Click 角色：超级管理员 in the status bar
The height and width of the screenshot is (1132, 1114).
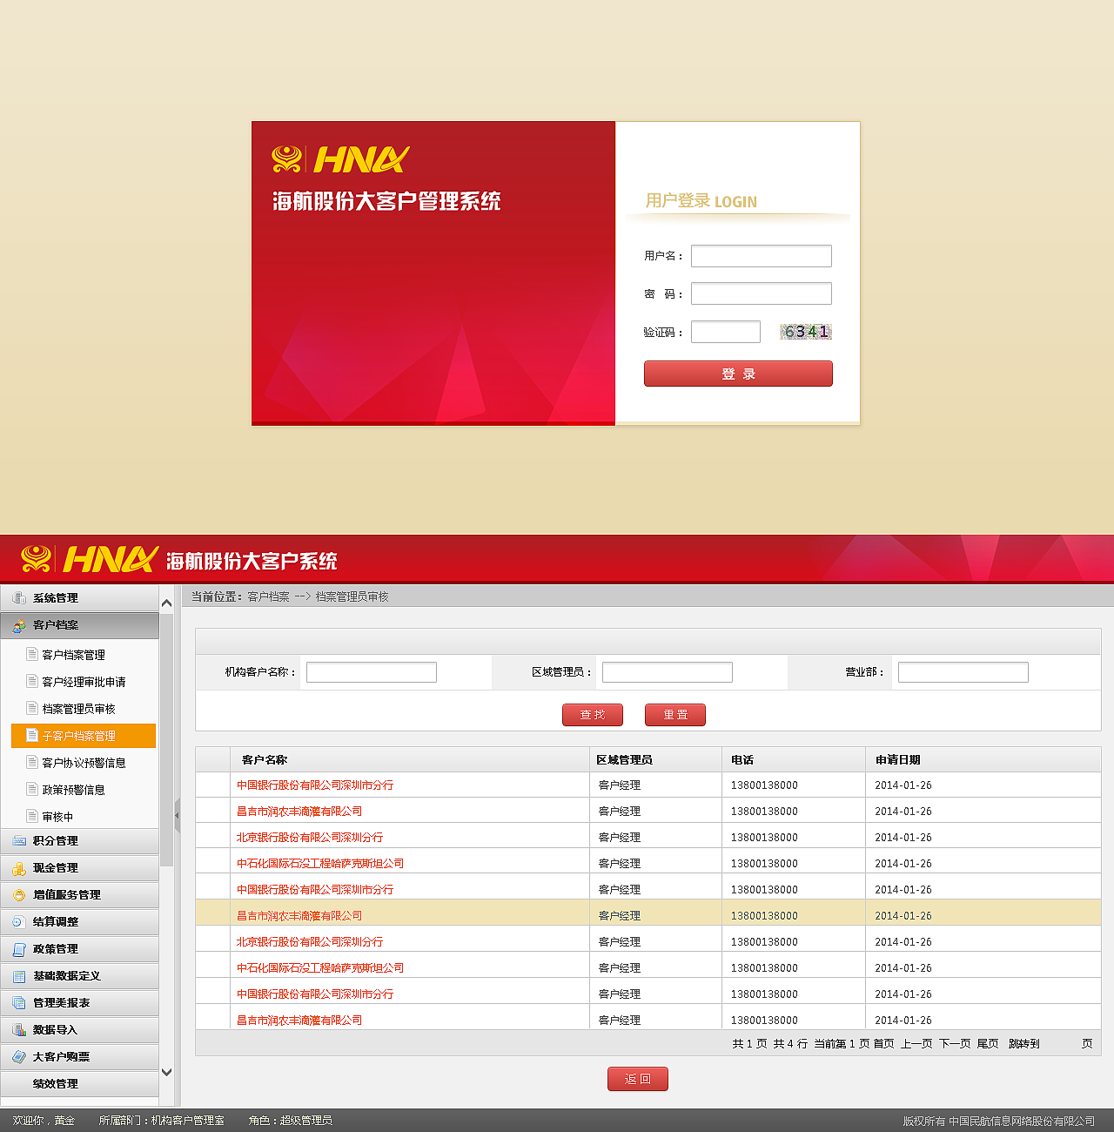290,1121
